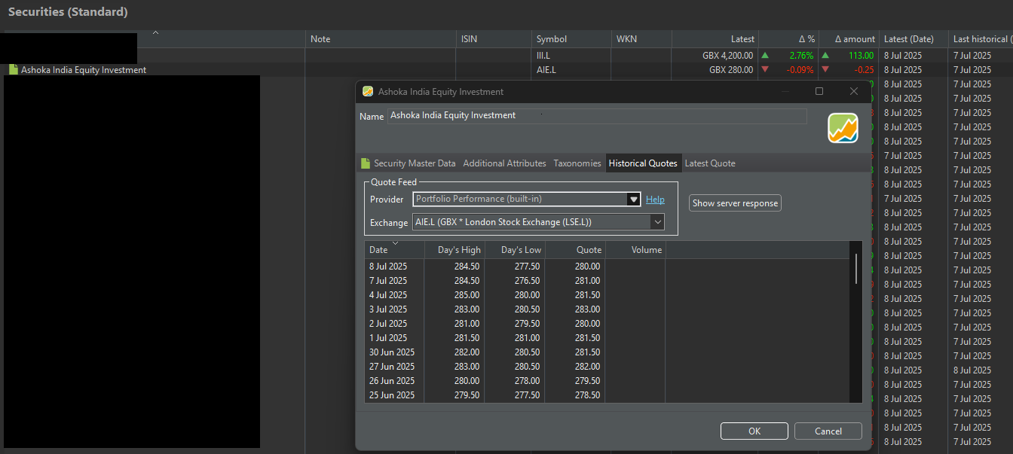Confirm the dialog with OK
This screenshot has height=454, width=1013.
pyautogui.click(x=754, y=431)
